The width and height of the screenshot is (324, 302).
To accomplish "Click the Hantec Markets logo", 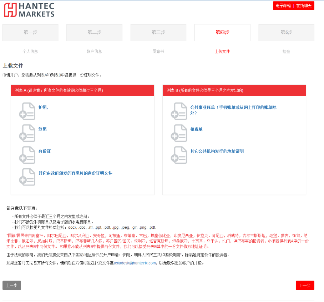I will pos(29,10).
